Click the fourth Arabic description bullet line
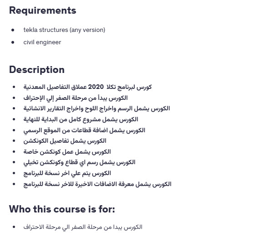Image resolution: width=270 pixels, height=233 pixels. [x=81, y=119]
